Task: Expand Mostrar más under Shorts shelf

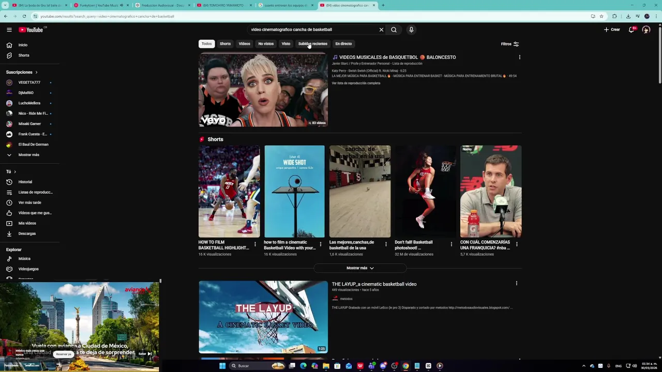Action: coord(360,268)
